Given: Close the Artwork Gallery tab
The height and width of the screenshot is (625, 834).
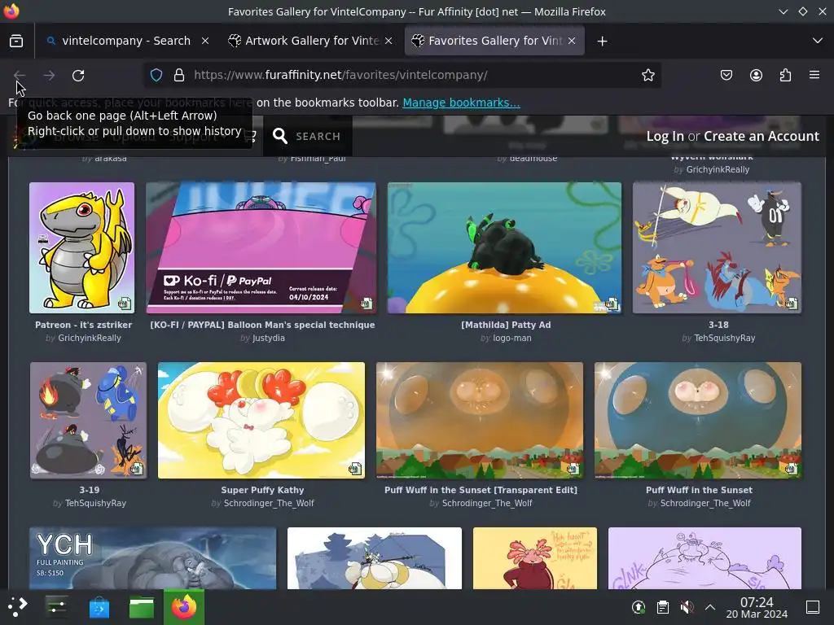Looking at the screenshot, I should [388, 41].
